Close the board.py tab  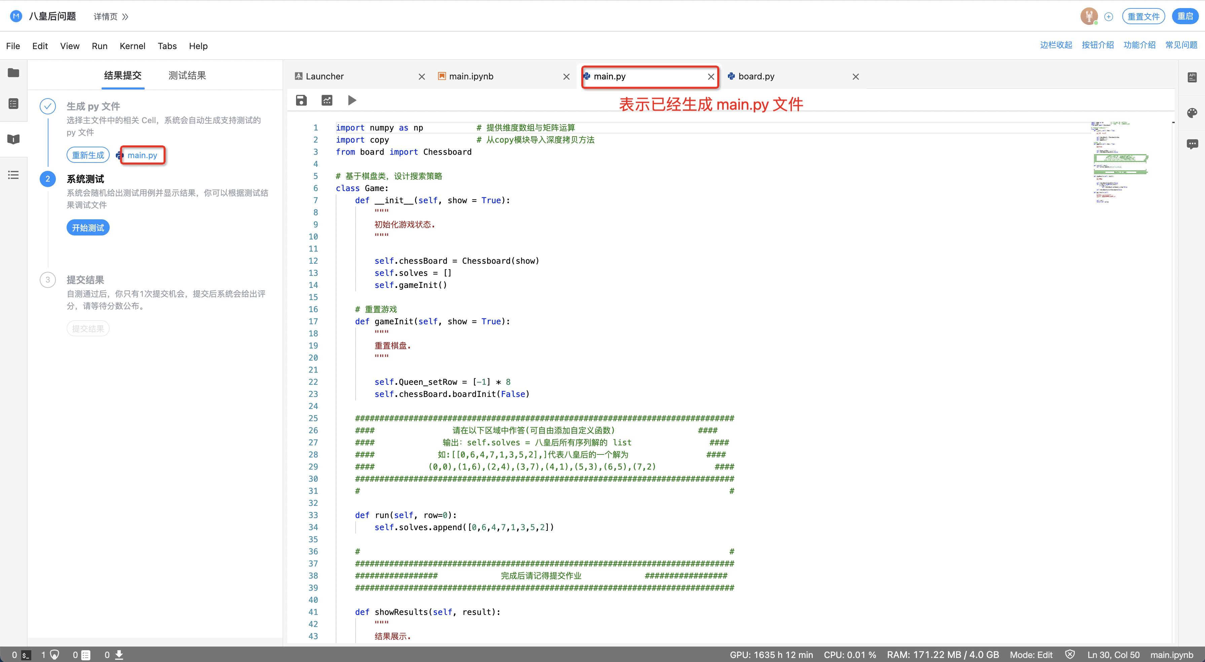click(x=855, y=77)
